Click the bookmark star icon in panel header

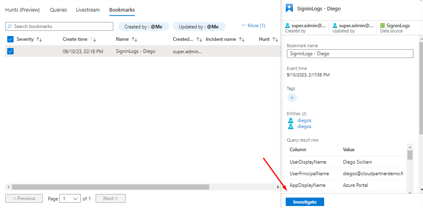[x=289, y=8]
